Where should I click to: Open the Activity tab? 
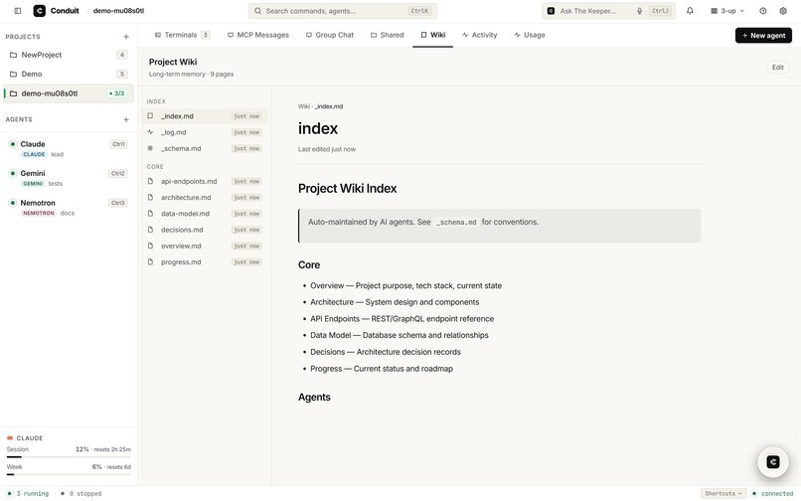pos(479,35)
